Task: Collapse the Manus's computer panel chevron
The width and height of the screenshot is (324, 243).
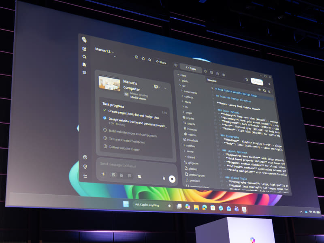Action: coord(165,88)
